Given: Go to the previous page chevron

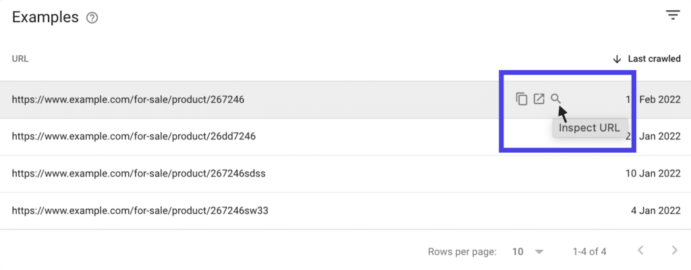Looking at the screenshot, I should pyautogui.click(x=640, y=251).
